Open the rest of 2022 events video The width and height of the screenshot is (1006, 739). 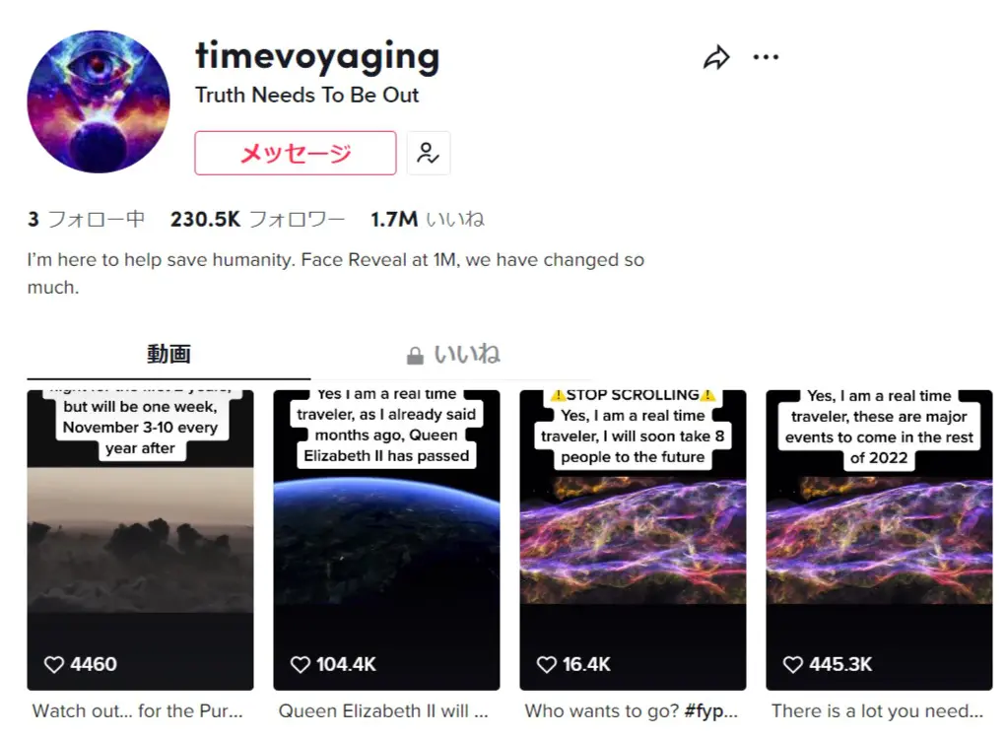tap(880, 540)
